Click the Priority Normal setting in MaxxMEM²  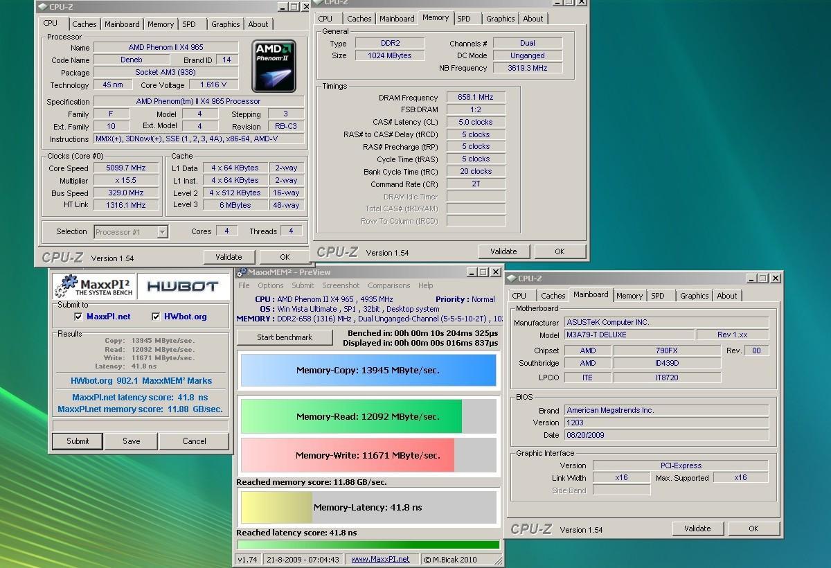point(465,299)
